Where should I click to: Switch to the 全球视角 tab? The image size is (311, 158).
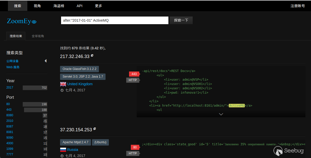38,36
